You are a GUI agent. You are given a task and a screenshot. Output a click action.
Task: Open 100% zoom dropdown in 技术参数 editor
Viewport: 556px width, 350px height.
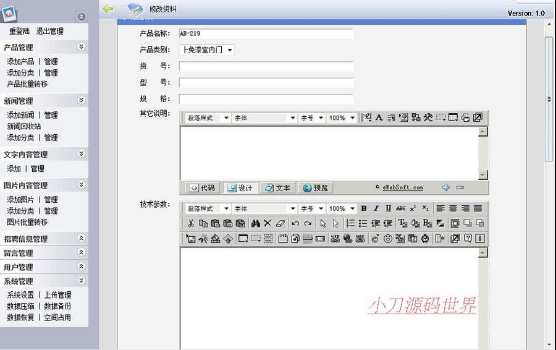(342, 209)
